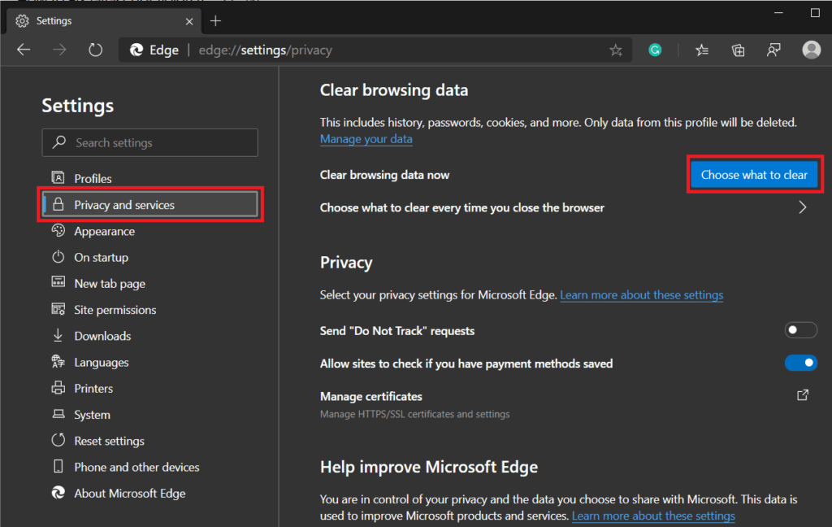Open the Collections icon in toolbar
The height and width of the screenshot is (527, 832).
(x=738, y=50)
